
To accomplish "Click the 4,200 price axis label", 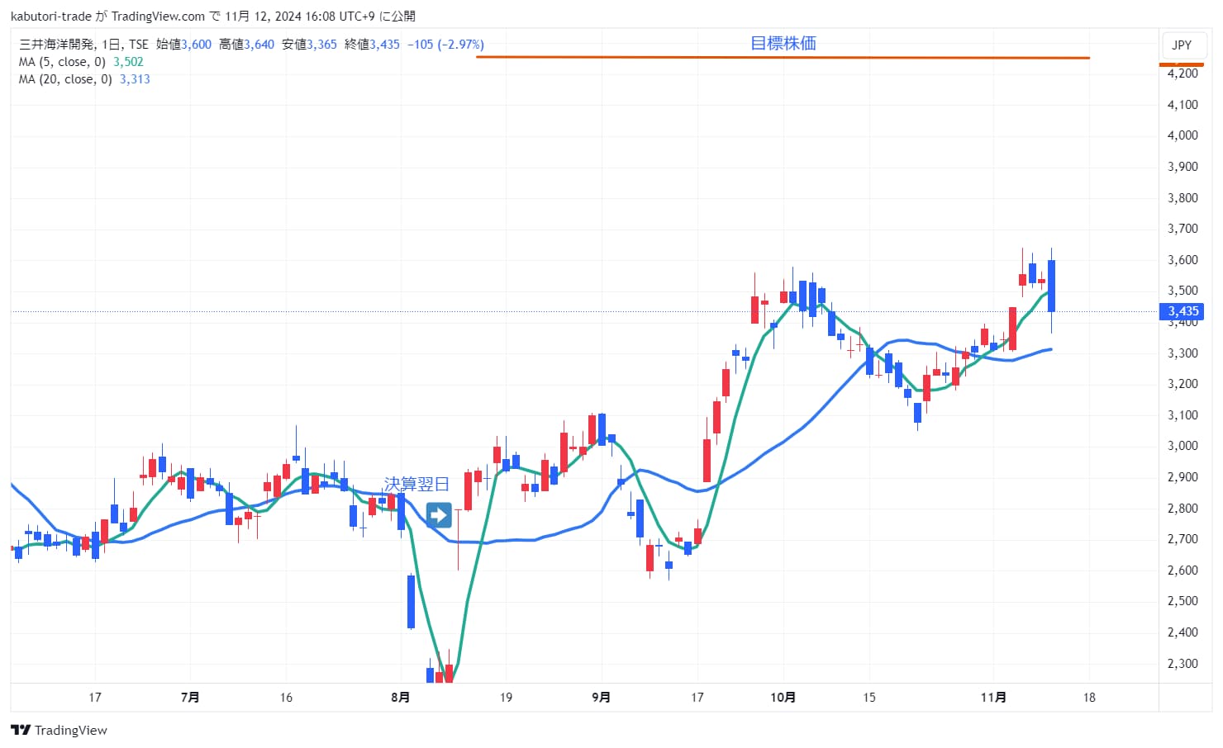I will pos(1183,73).
